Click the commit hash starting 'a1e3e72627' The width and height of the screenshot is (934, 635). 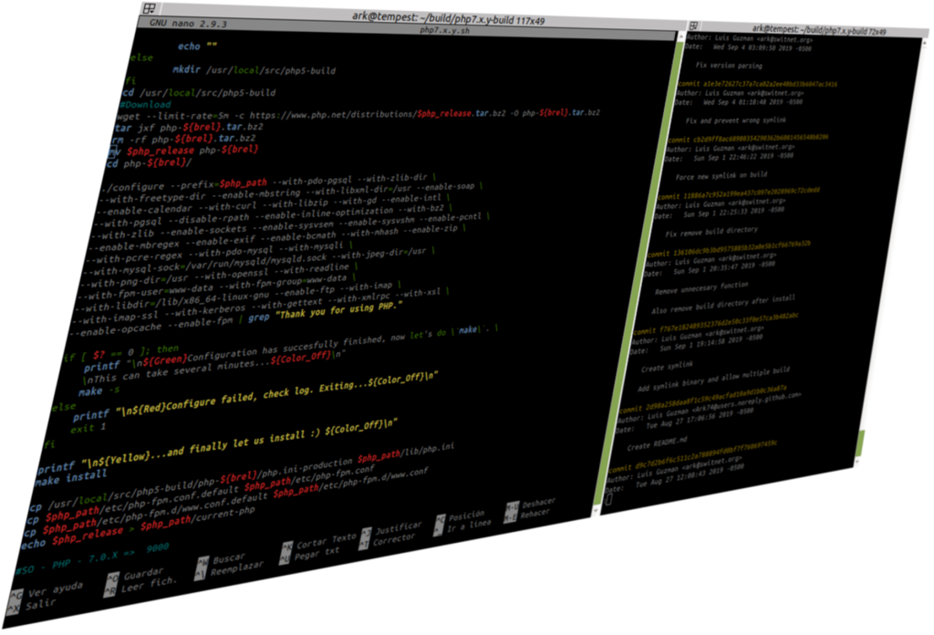pos(770,84)
